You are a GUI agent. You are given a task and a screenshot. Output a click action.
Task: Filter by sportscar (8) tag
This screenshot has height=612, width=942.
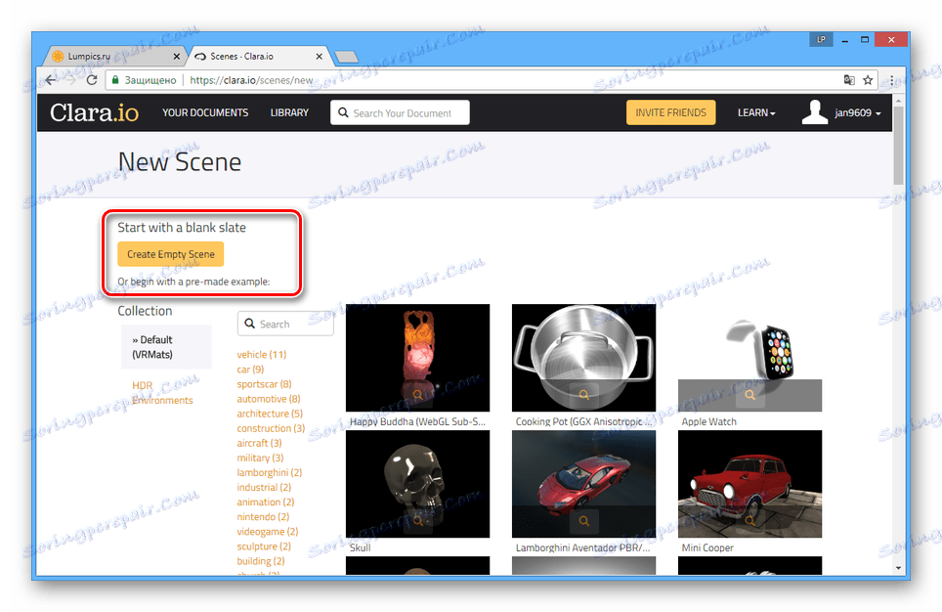point(264,384)
